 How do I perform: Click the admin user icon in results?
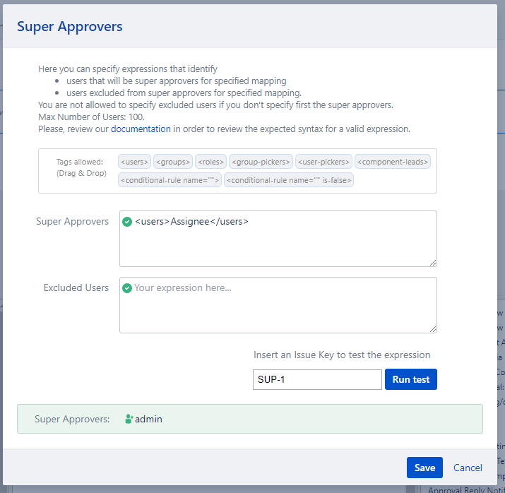(x=129, y=419)
